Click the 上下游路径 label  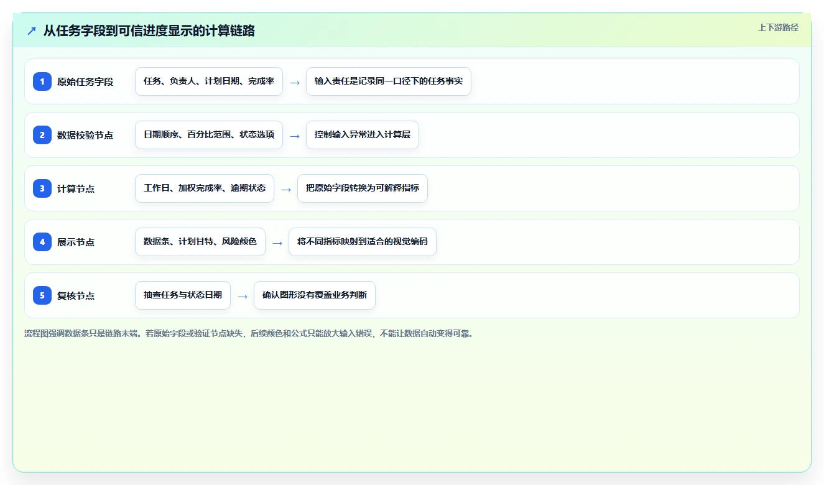[x=778, y=27]
